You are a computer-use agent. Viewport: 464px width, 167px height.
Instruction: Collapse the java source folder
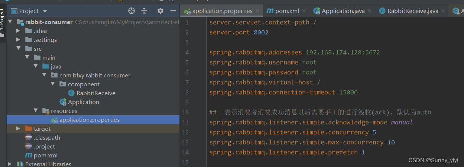36,66
